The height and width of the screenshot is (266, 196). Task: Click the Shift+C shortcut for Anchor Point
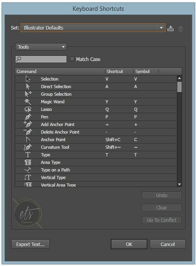[x=113, y=140]
